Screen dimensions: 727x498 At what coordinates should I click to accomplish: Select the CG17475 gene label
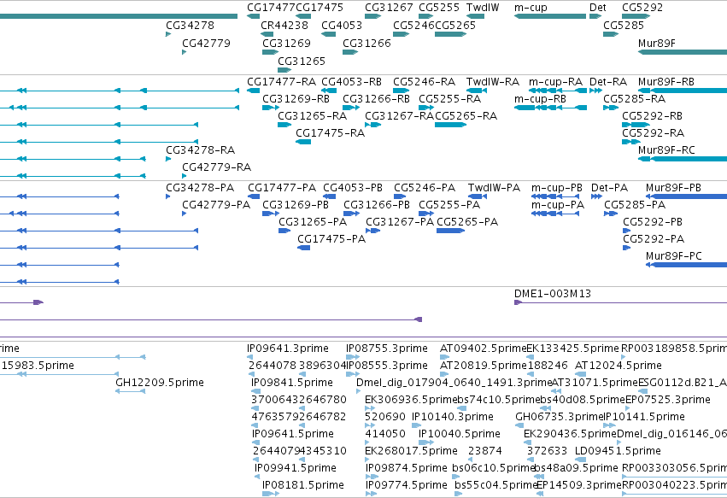click(320, 8)
